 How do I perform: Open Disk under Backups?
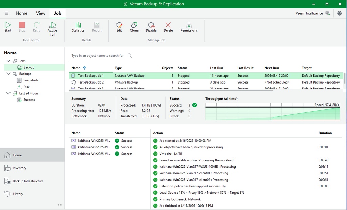tap(26, 87)
